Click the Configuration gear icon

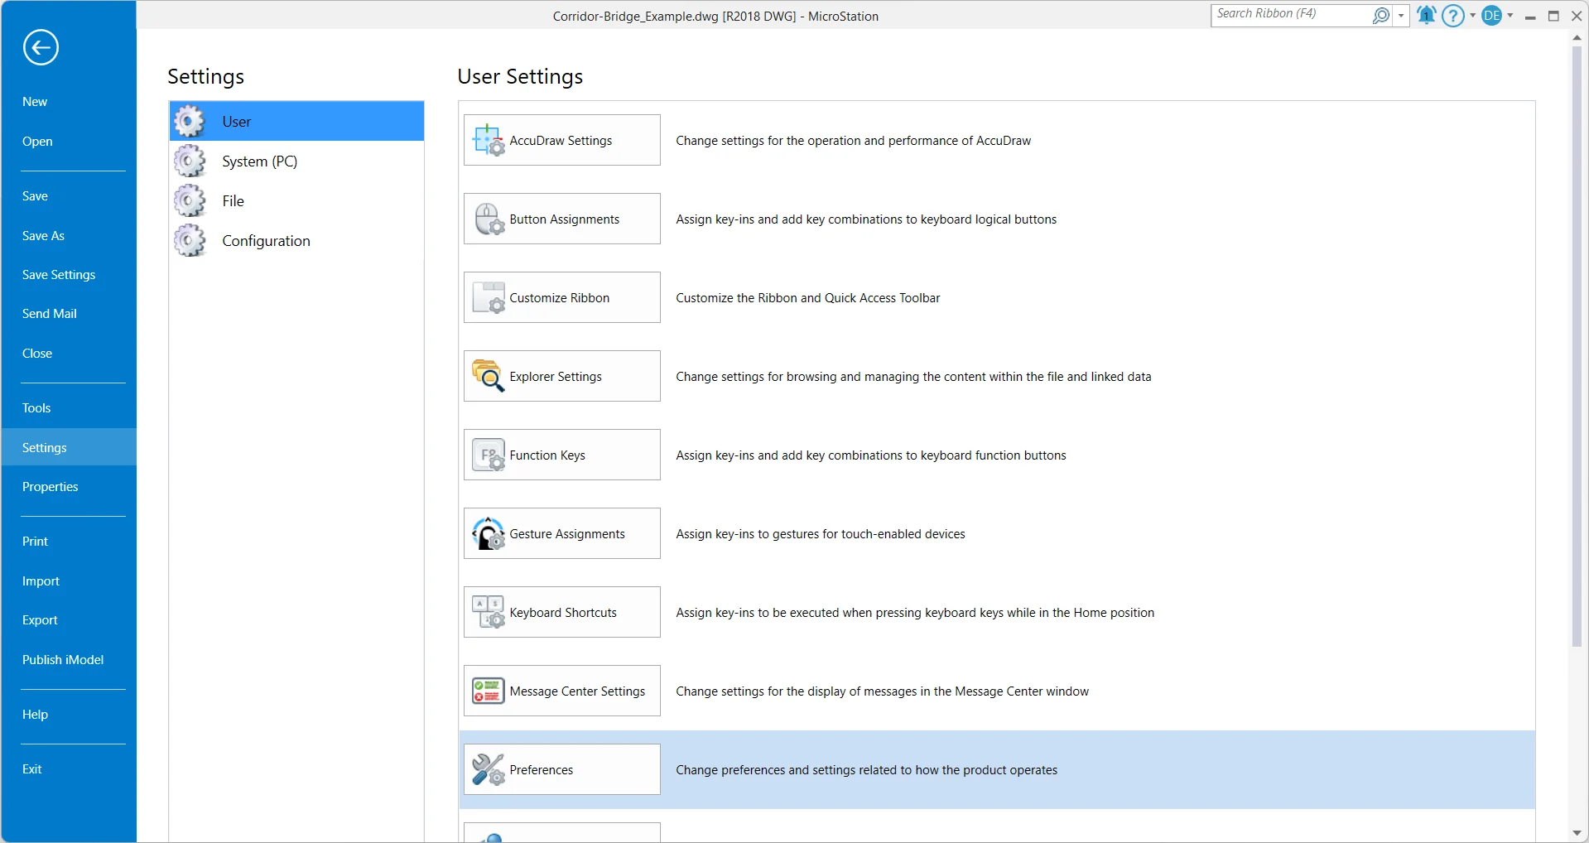pos(190,241)
